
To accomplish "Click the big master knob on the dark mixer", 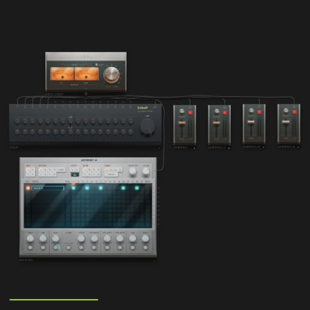I will click(147, 127).
